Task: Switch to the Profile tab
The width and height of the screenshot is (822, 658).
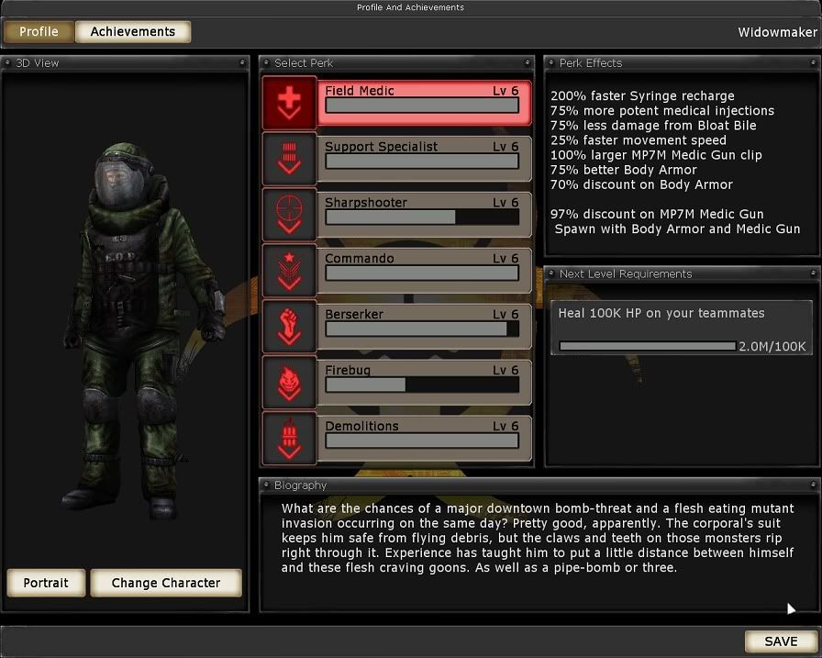Action: click(39, 32)
